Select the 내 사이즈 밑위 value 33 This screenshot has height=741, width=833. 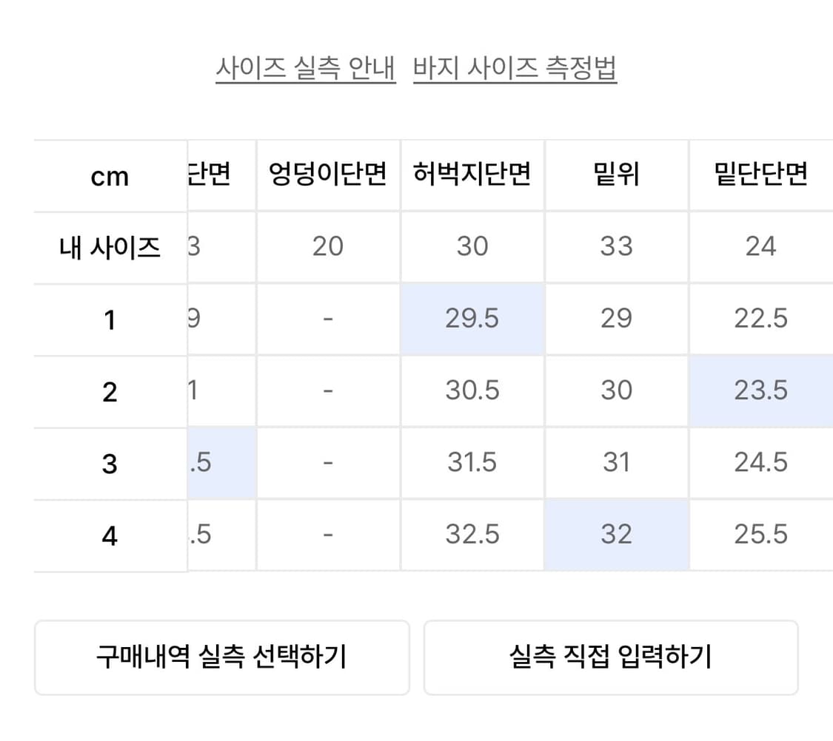tap(616, 246)
